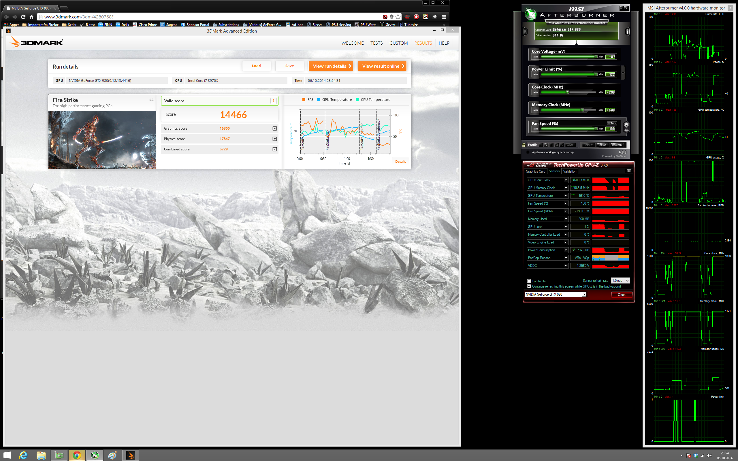738x461 pixels.
Task: Expand the Physics score details
Action: coord(274,139)
